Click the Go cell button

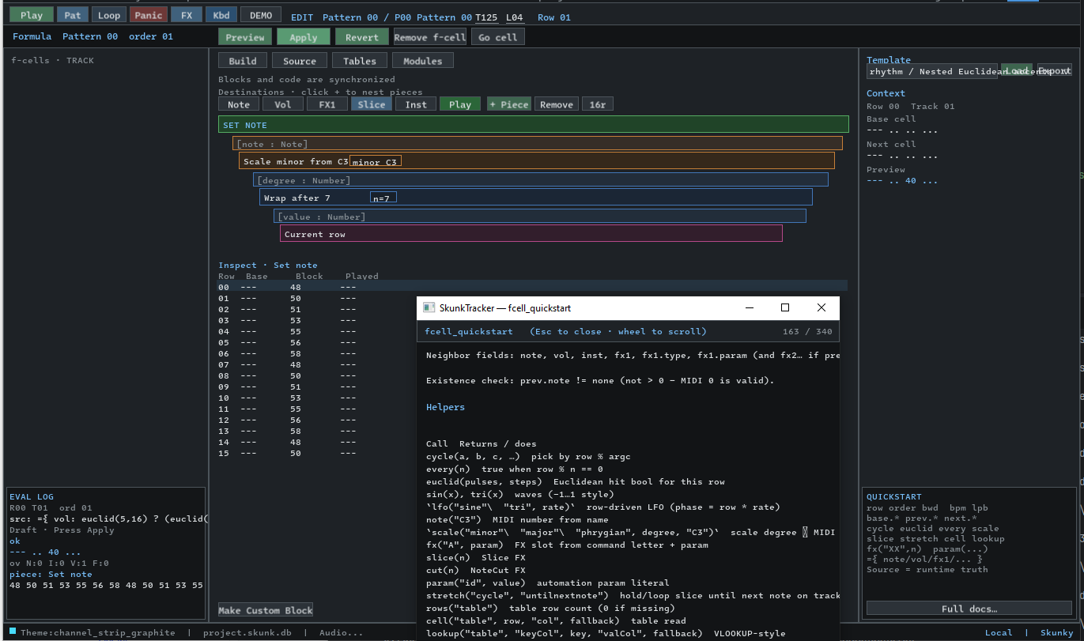[498, 37]
